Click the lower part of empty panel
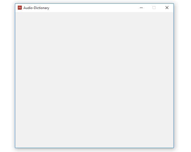191x152 pixels. (x=94, y=130)
